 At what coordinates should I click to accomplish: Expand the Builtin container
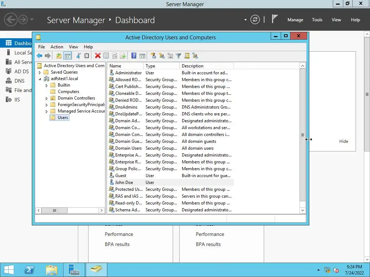coord(47,85)
